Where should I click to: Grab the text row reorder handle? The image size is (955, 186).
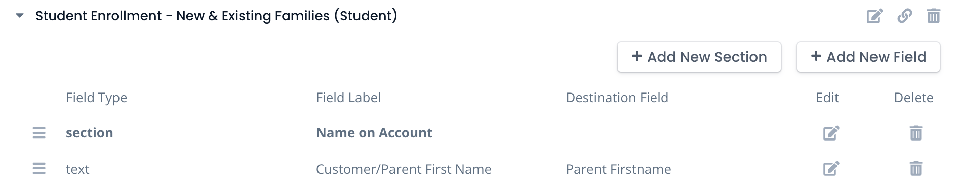click(x=39, y=168)
